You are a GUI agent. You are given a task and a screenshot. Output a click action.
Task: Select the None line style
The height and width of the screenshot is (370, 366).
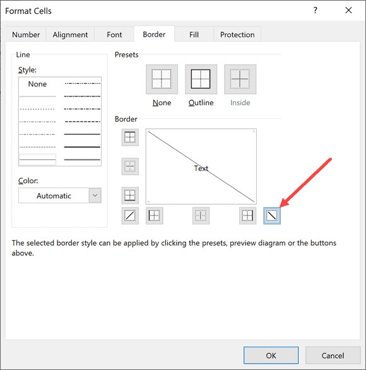pyautogui.click(x=37, y=84)
